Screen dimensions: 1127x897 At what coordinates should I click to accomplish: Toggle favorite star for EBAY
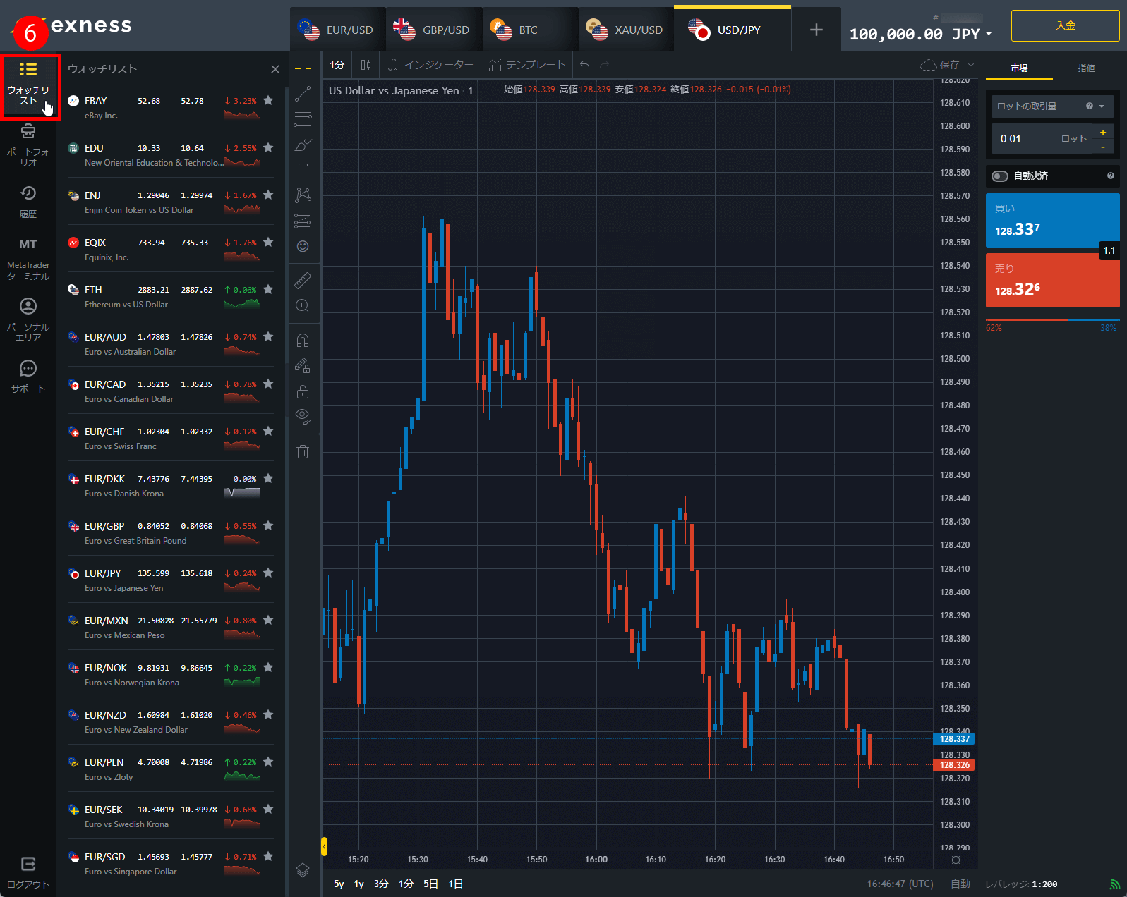268,101
